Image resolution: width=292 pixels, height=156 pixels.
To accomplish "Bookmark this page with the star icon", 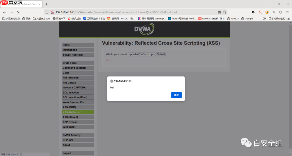I will tap(225, 12).
